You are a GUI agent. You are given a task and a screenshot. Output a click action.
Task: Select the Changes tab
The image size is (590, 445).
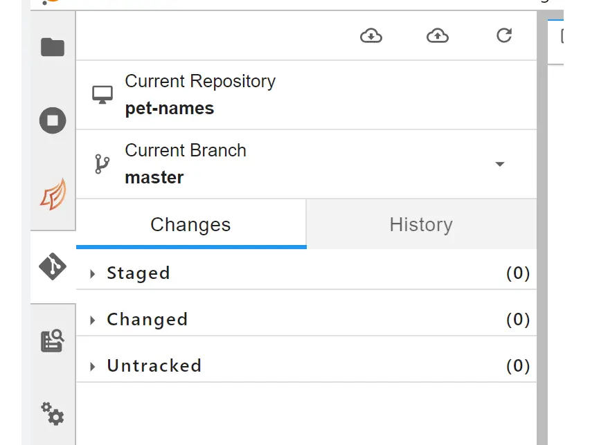[x=190, y=224]
